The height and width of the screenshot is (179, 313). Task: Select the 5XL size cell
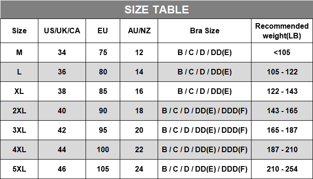point(19,169)
